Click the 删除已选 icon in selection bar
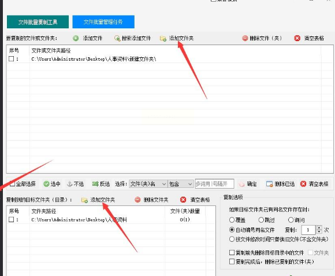 (269, 184)
